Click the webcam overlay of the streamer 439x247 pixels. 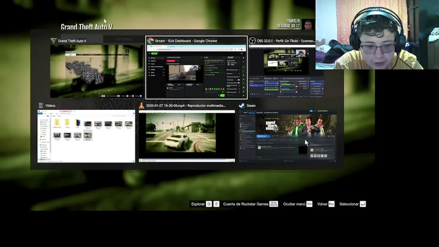[377, 35]
